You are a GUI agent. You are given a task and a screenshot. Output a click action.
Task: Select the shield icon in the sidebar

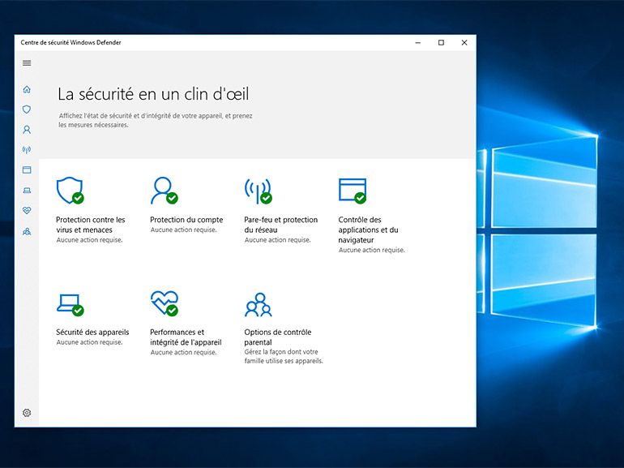(x=27, y=109)
